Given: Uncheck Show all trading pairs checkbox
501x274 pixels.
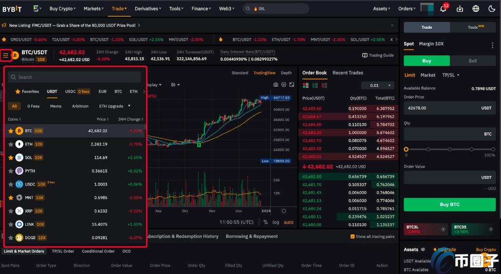Looking at the screenshot, I should (352, 236).
